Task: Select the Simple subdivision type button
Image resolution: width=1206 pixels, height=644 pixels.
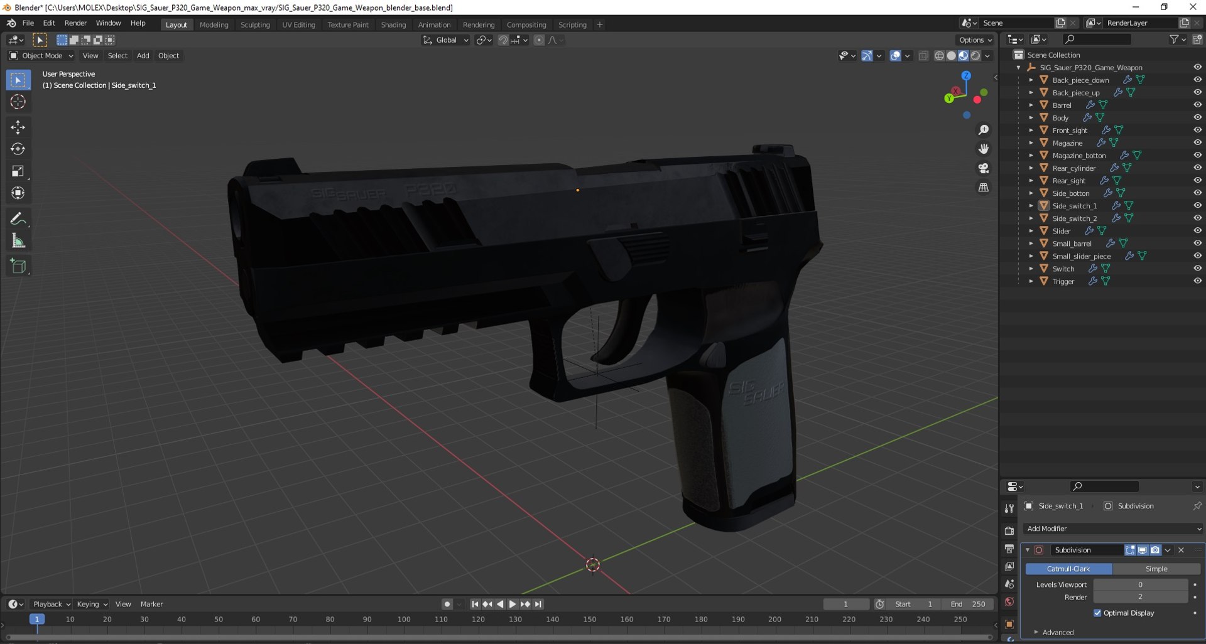Action: [x=1156, y=569]
